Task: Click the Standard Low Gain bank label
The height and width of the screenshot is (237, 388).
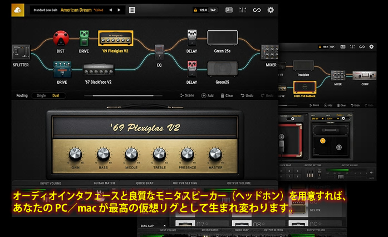Action: (x=45, y=10)
